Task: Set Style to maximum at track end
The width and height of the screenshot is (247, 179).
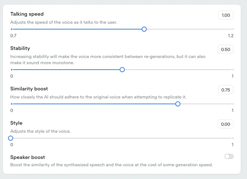Action: coord(233,138)
